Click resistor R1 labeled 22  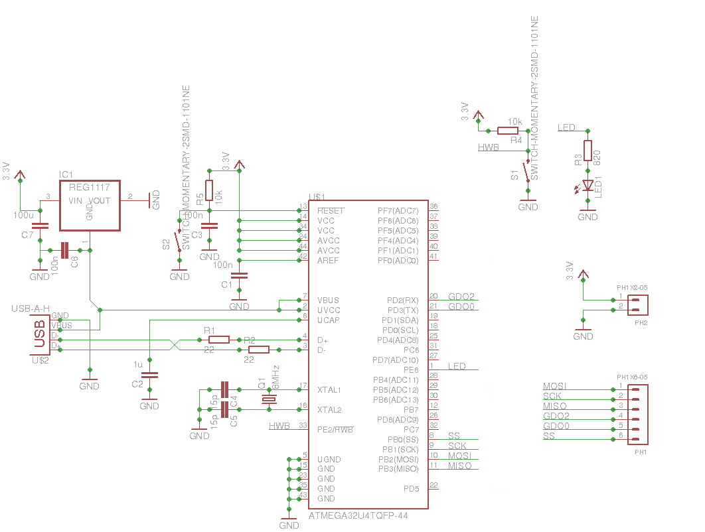coord(218,339)
